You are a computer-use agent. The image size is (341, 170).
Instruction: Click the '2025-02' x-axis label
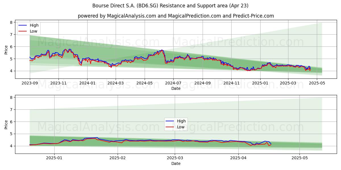pyautogui.click(x=117, y=159)
